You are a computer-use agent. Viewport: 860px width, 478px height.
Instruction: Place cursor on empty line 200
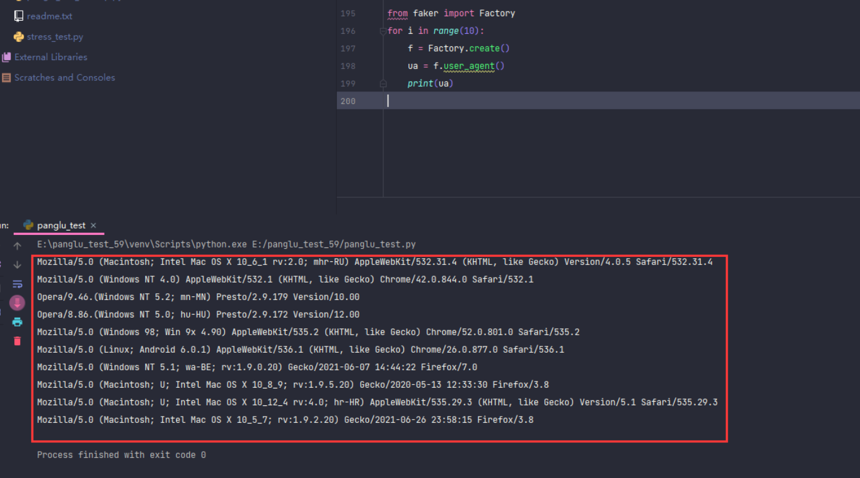(x=598, y=101)
